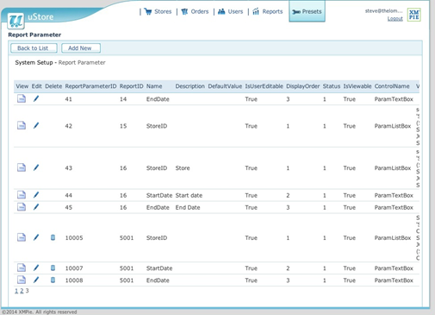Edit parameter 43 with pencil icon
Image resolution: width=435 pixels, height=315 pixels.
[x=36, y=167]
